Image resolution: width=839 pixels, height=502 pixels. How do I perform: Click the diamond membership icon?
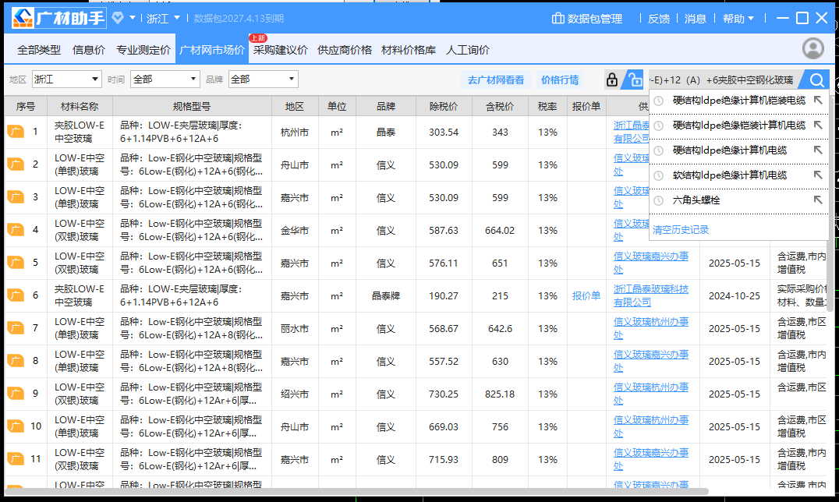point(118,18)
